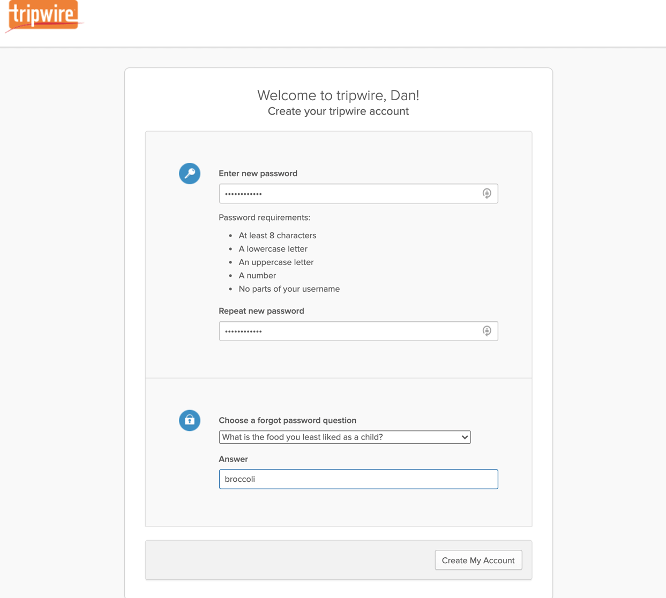Open password manager icon in repeat password field
Viewport: 666px width, 598px height.
[x=487, y=331]
